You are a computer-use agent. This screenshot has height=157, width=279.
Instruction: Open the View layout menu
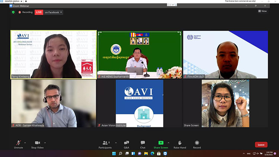point(263,11)
